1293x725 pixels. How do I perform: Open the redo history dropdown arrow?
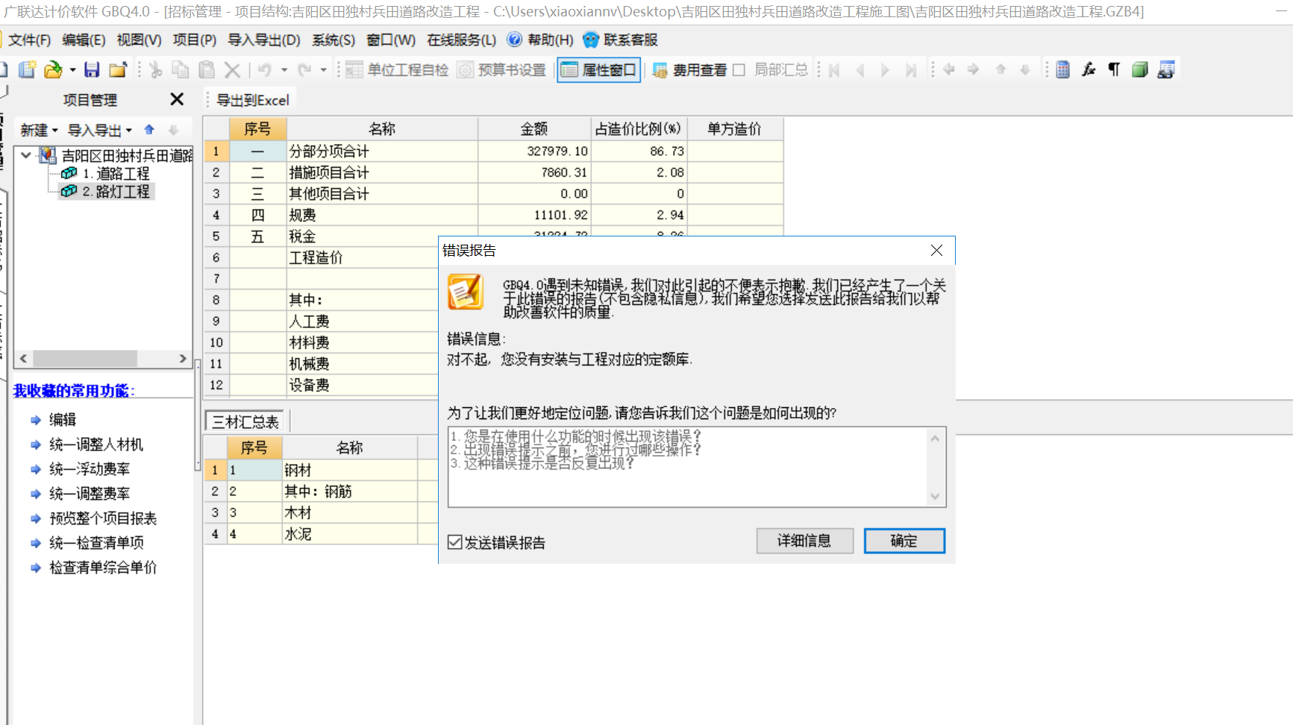point(323,70)
